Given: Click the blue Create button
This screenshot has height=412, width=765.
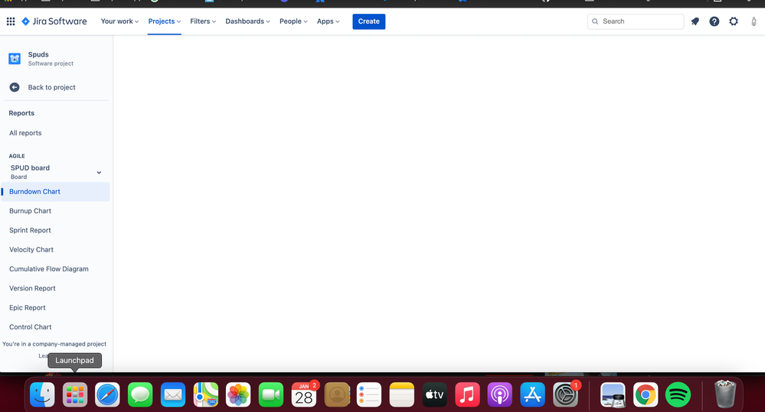Looking at the screenshot, I should point(369,21).
